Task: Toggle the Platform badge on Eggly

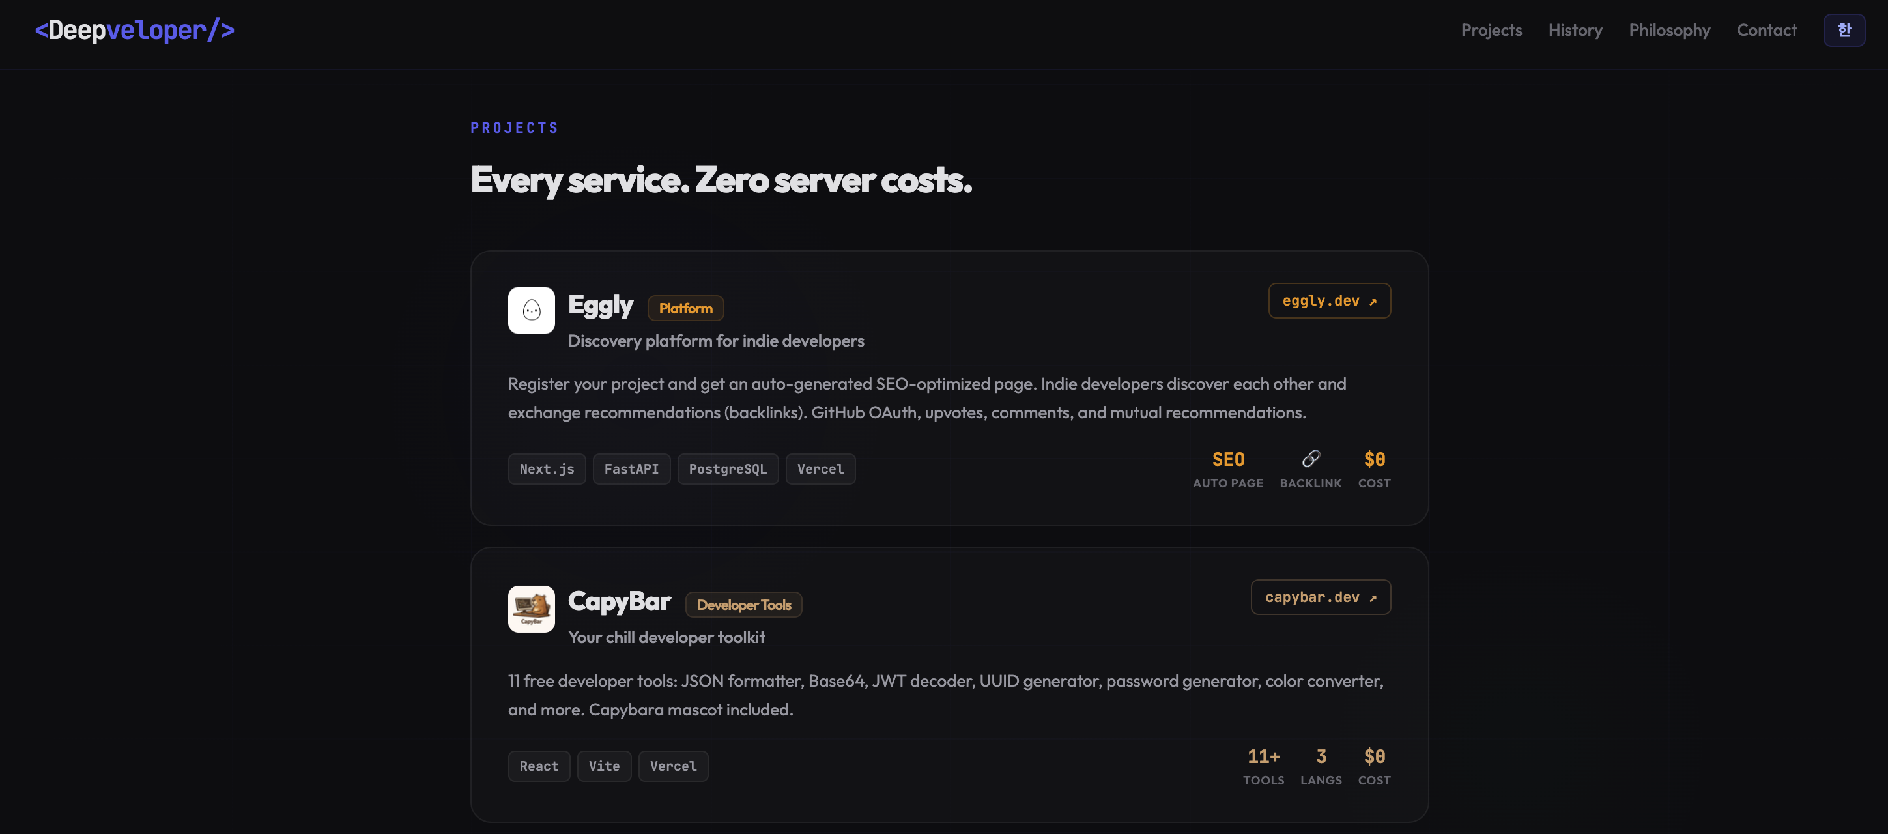Action: (x=685, y=308)
